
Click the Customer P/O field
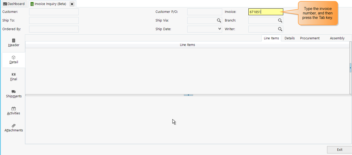click(x=205, y=12)
